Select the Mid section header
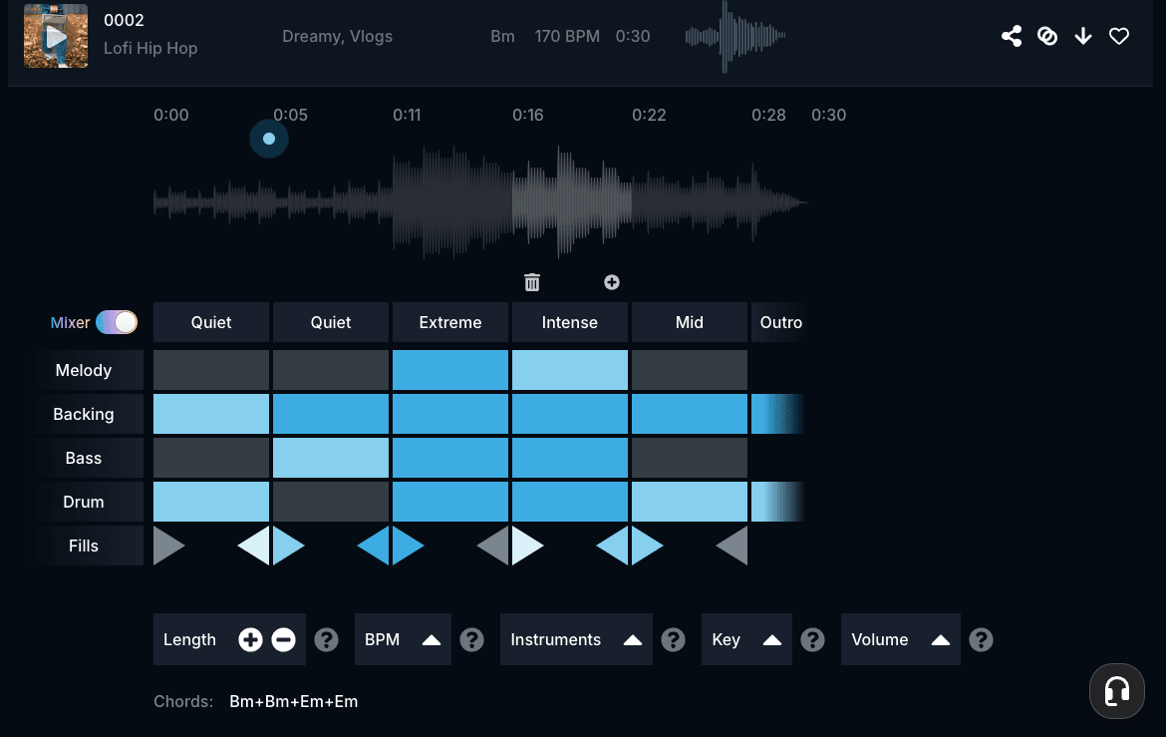This screenshot has height=737, width=1166. (690, 322)
